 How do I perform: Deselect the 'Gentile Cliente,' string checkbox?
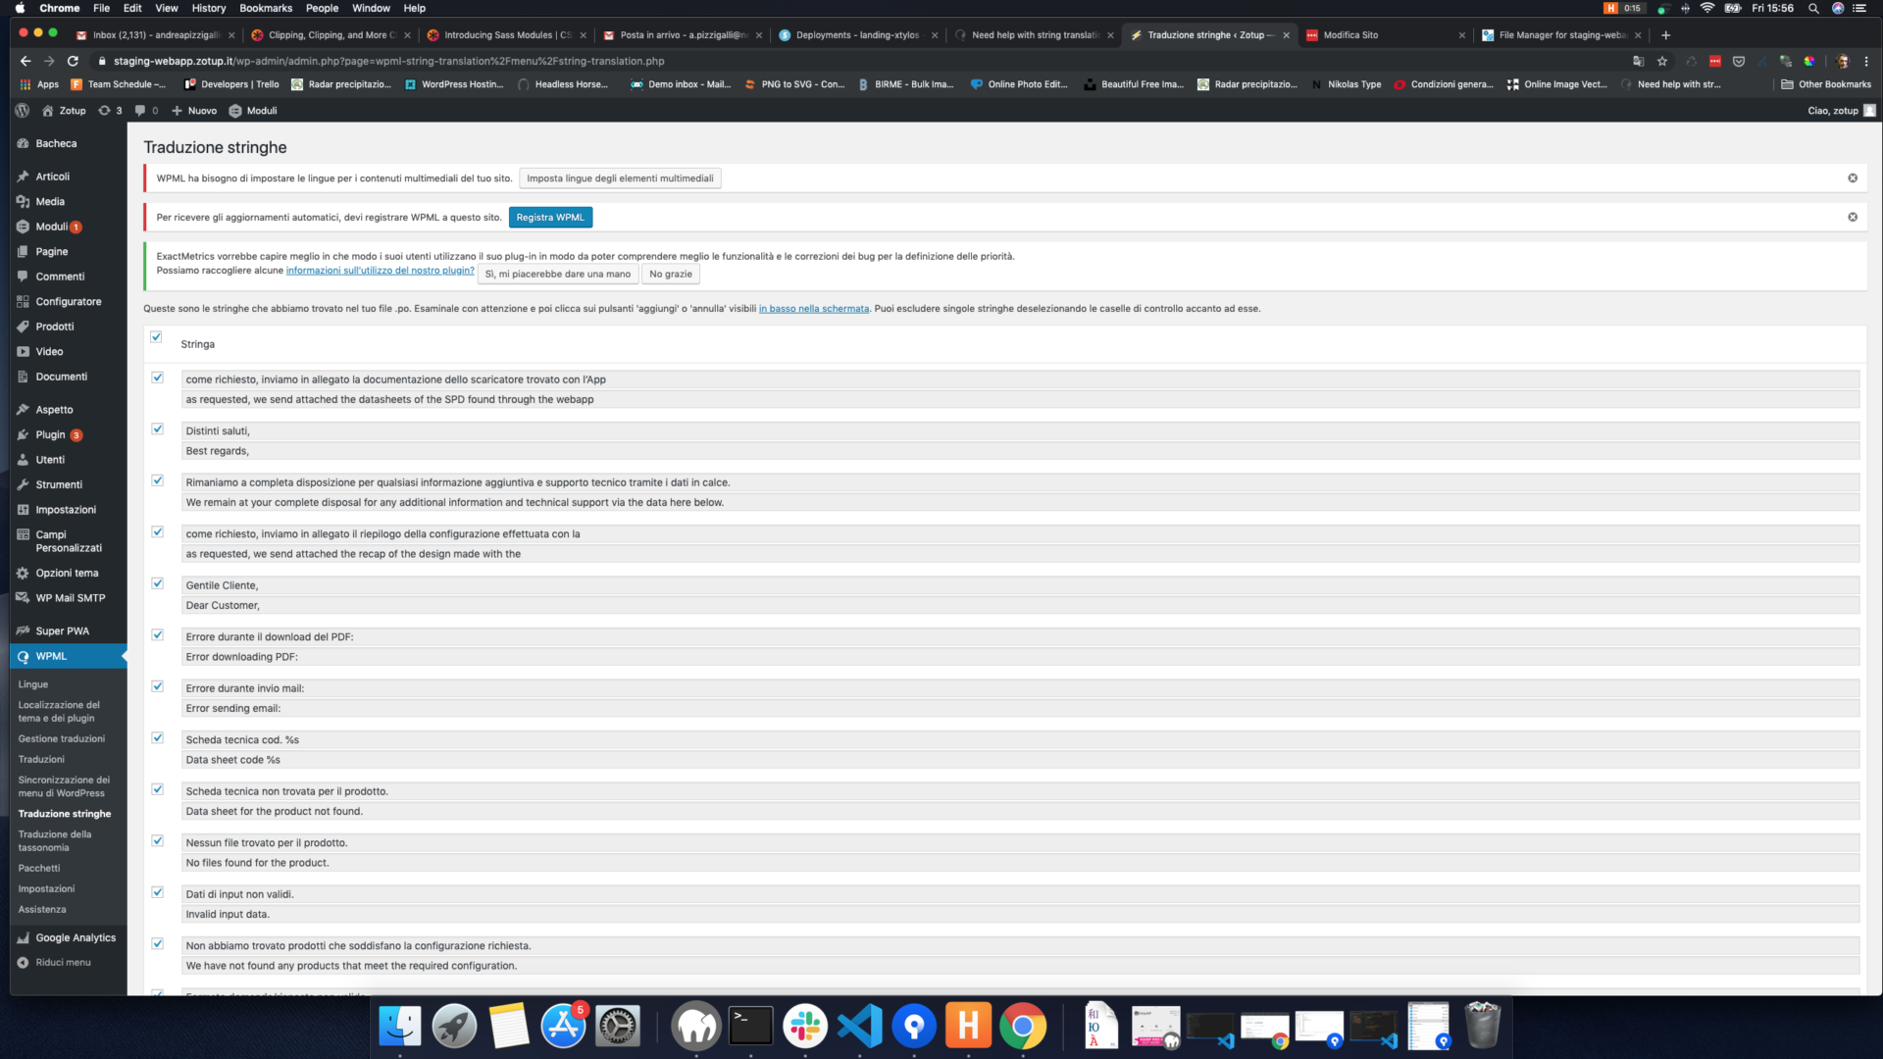click(x=158, y=582)
